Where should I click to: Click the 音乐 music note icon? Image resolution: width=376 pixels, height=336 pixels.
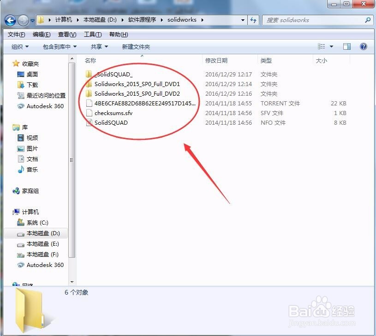coord(21,169)
